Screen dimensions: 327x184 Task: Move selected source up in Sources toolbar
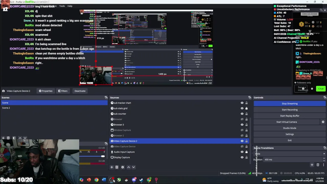click(x=129, y=167)
